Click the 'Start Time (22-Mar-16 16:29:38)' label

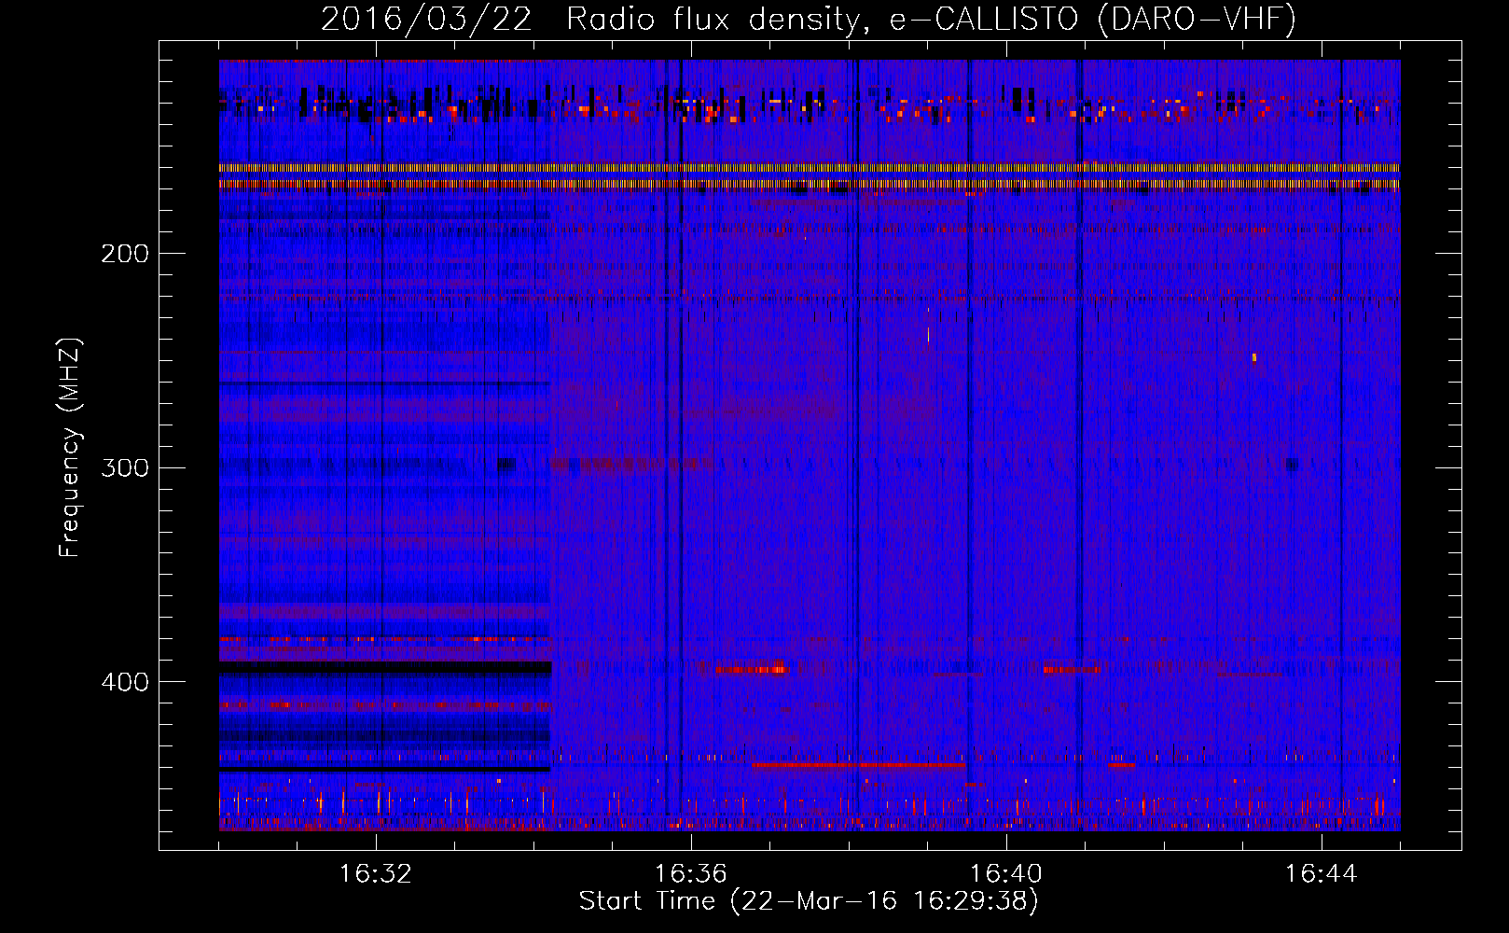tap(809, 901)
